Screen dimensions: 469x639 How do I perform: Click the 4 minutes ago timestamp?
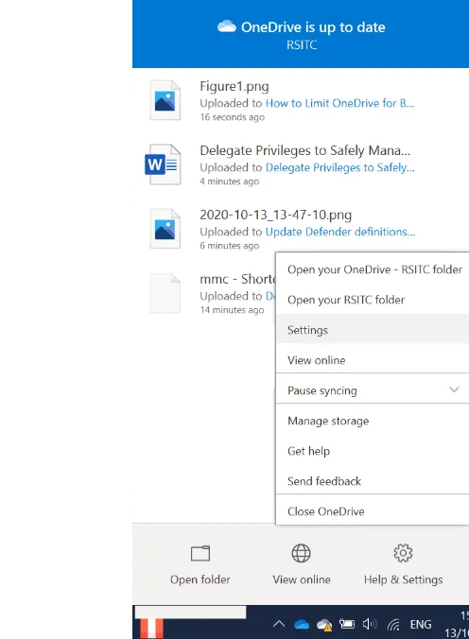(x=229, y=181)
